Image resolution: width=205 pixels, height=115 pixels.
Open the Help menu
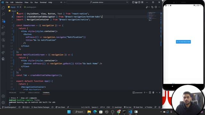[x=50, y=2]
